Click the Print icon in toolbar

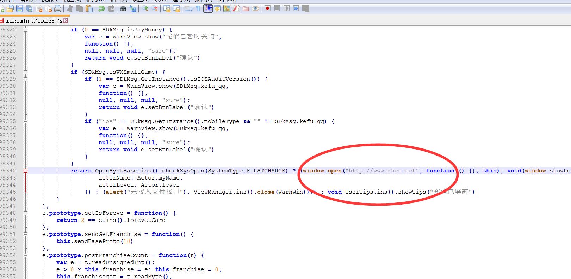(x=58, y=8)
